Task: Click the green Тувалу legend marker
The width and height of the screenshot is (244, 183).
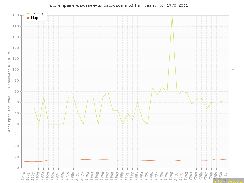Action: click(x=28, y=13)
